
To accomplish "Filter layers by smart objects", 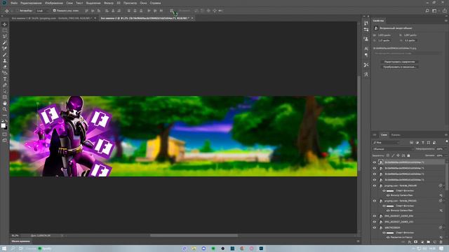I will tap(434, 142).
